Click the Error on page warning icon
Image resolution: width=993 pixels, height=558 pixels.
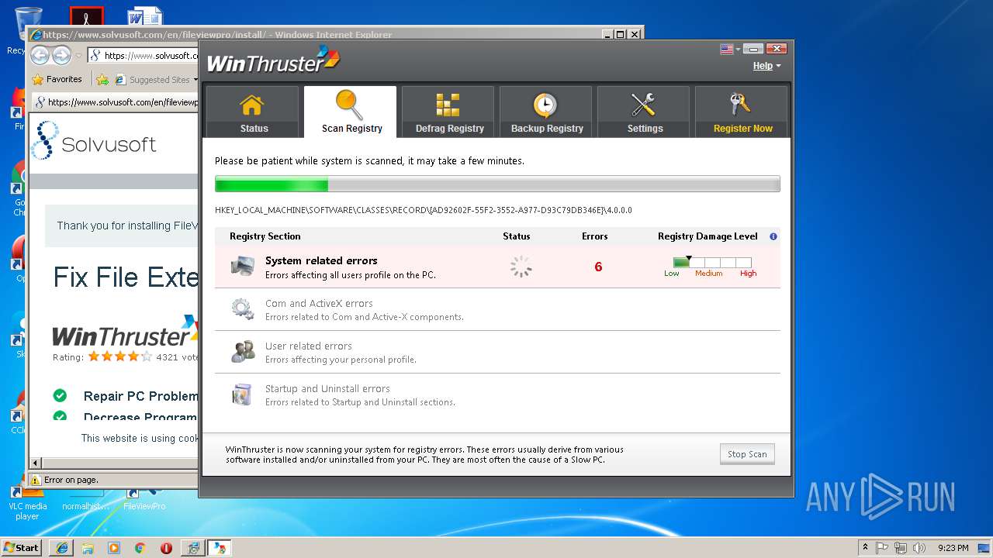(35, 480)
